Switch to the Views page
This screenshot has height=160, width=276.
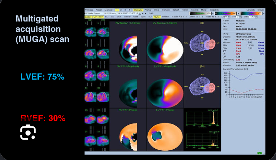point(185,10)
